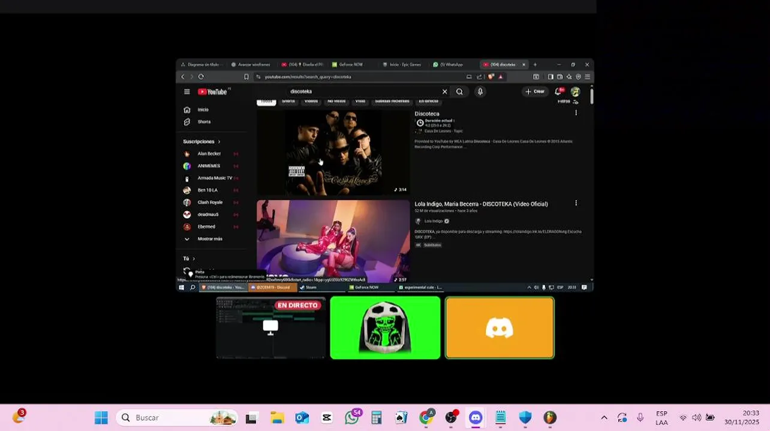This screenshot has width=770, height=431.
Task: Click the YouTube logo
Action: 213,92
